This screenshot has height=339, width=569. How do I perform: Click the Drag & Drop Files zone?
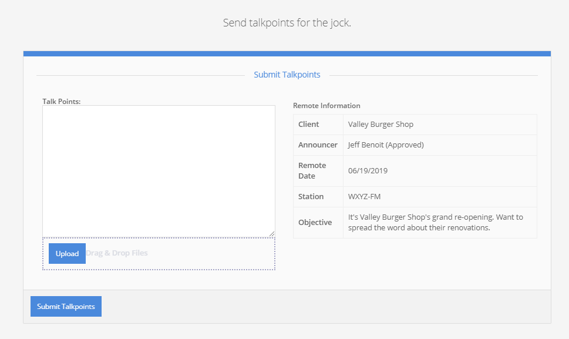coord(176,254)
